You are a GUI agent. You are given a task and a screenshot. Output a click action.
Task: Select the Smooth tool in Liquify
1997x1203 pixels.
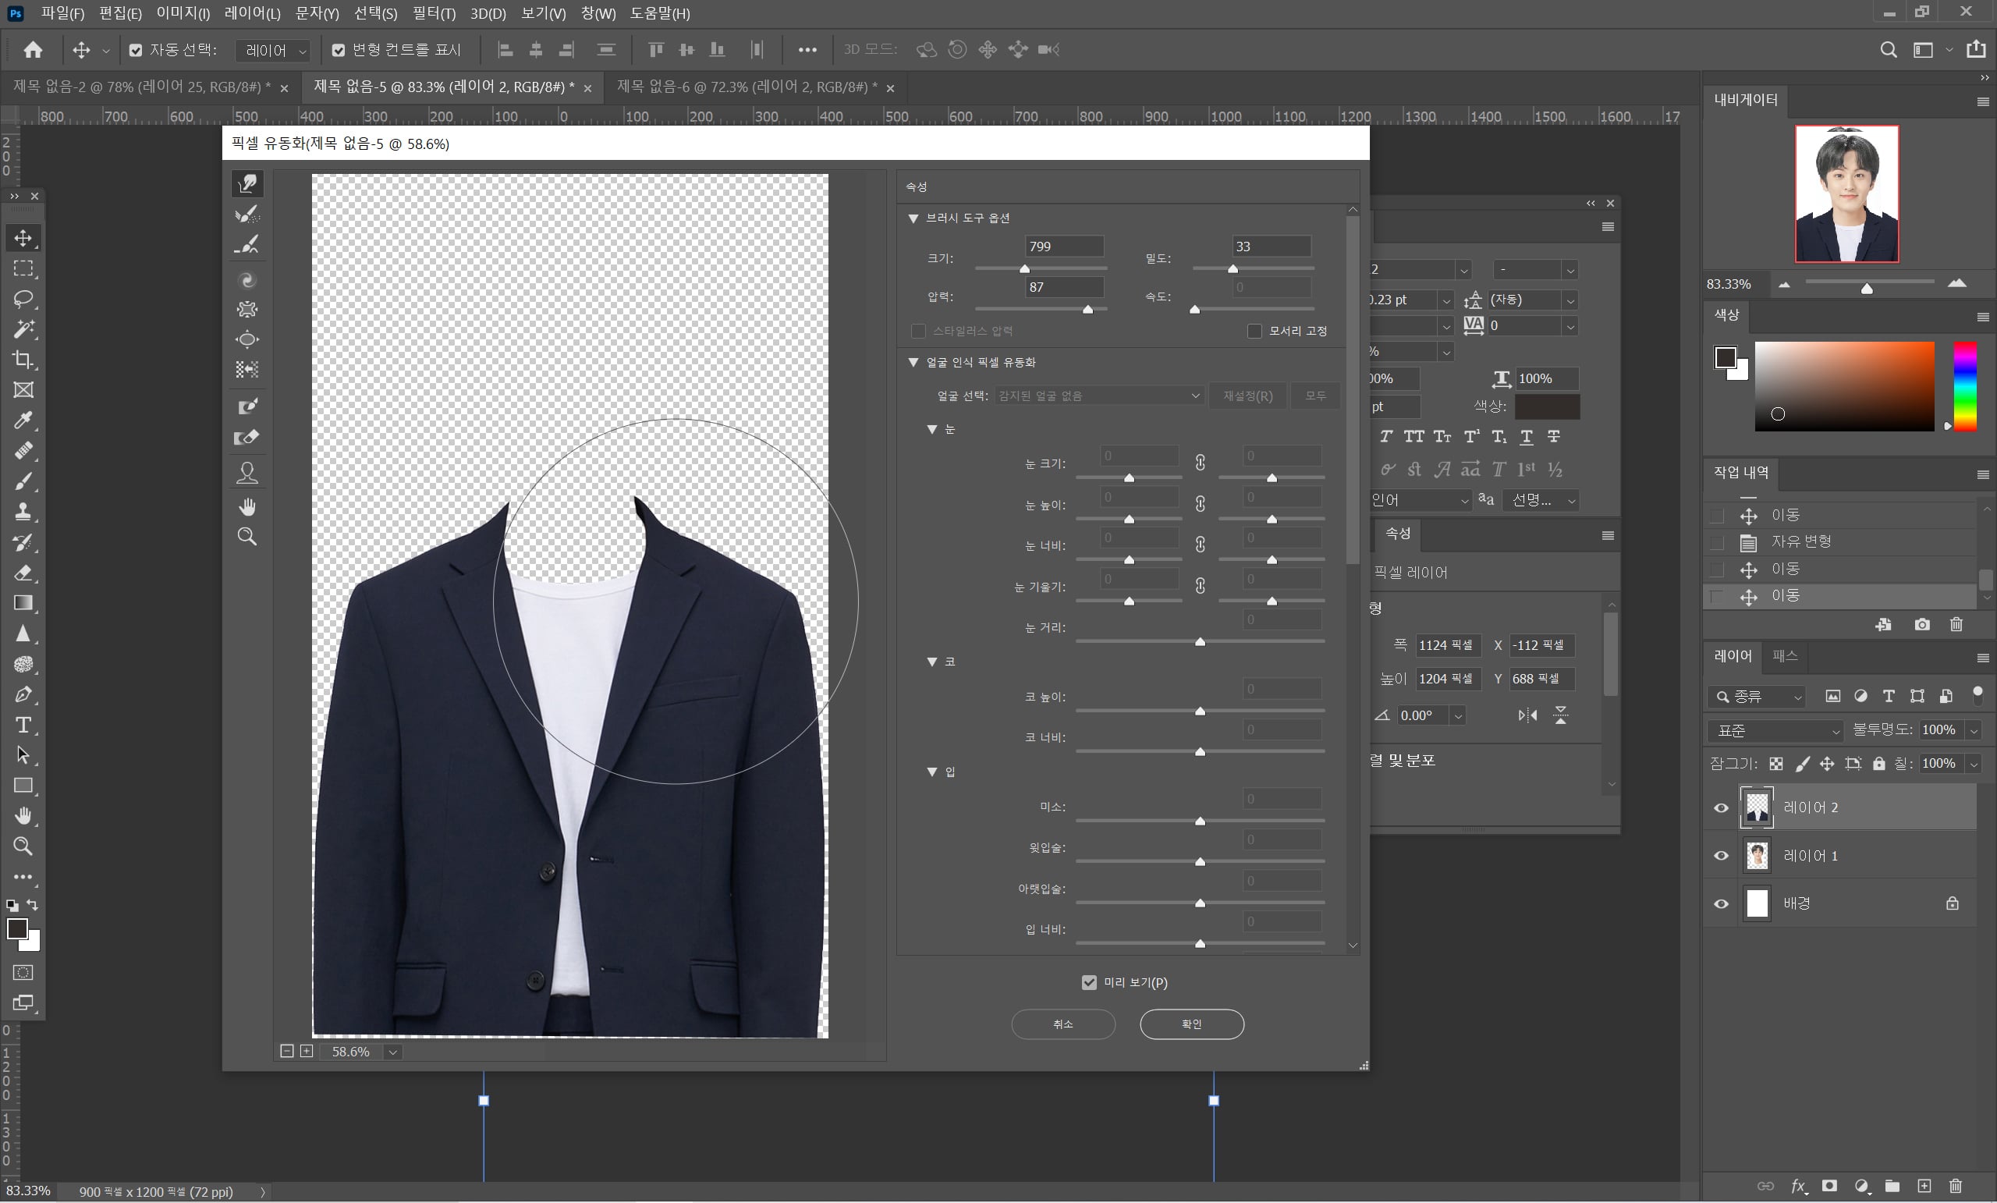point(247,244)
